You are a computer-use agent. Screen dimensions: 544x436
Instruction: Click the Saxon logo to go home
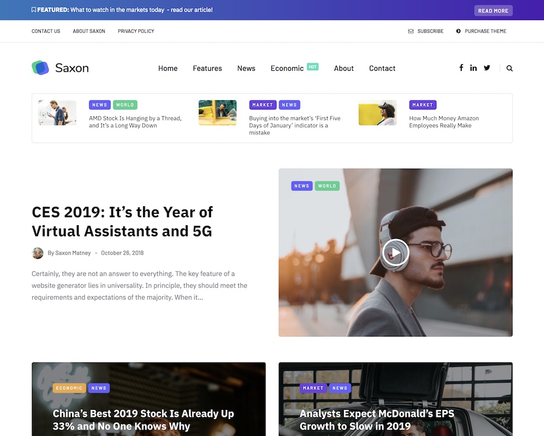pyautogui.click(x=60, y=67)
